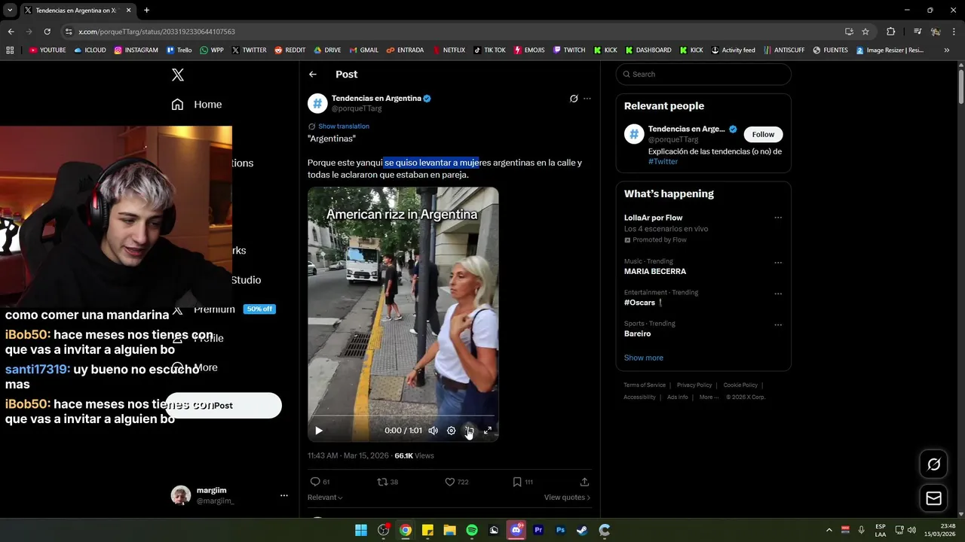Open Chrome extensions puzzle icon

click(x=890, y=32)
